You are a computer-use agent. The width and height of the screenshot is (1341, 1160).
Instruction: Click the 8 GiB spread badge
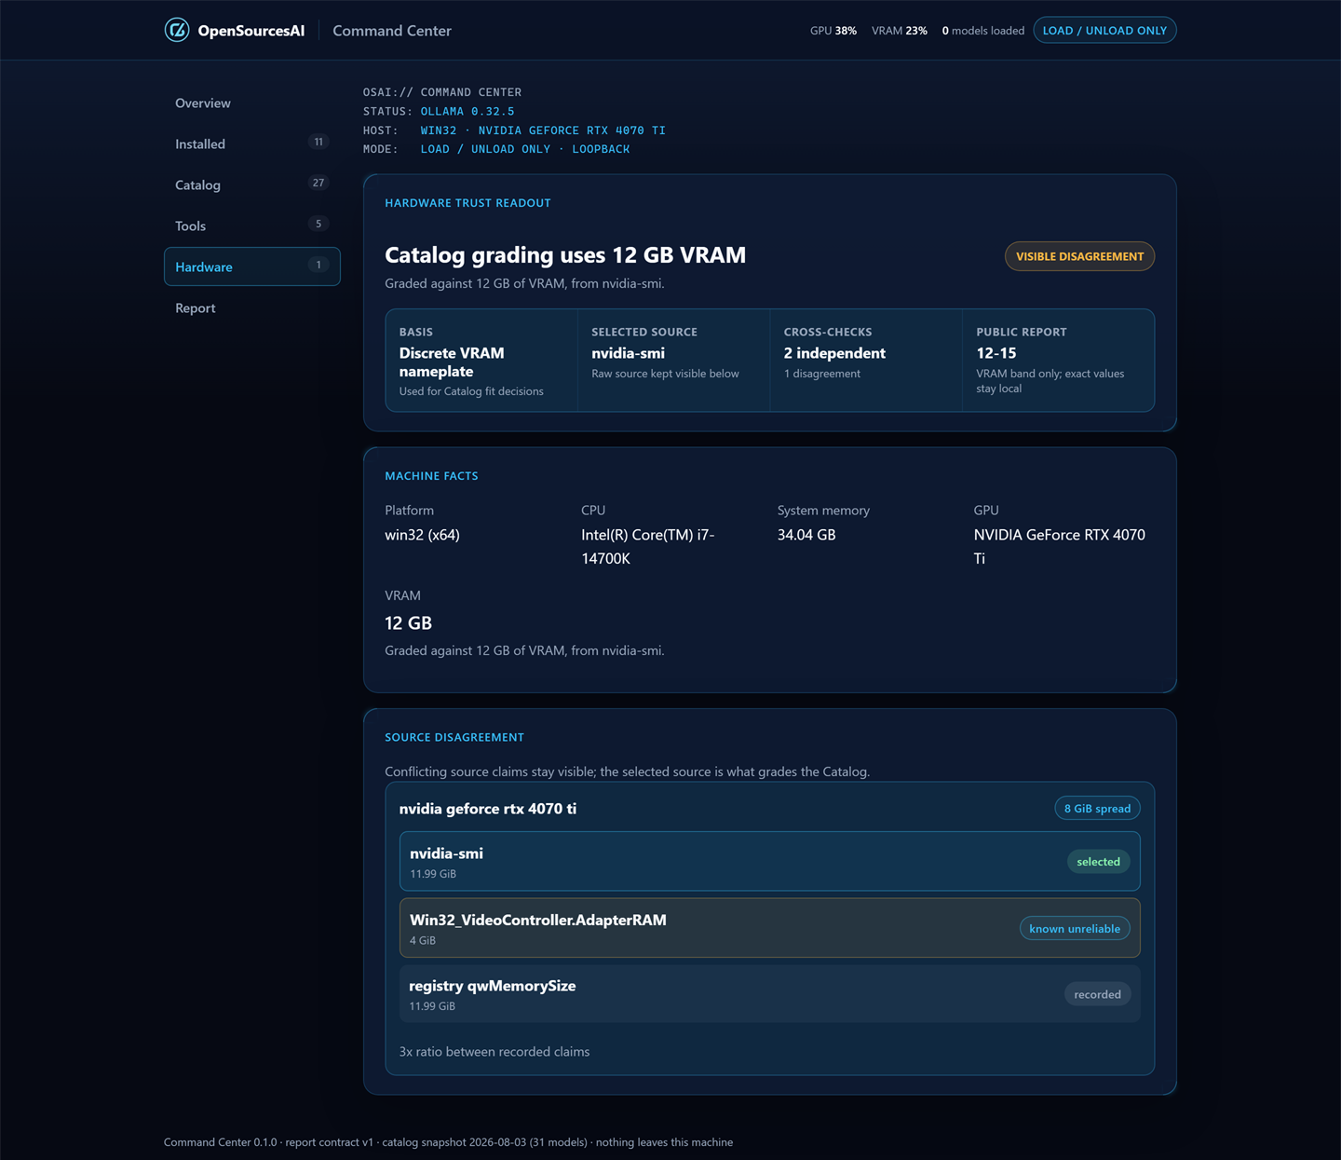(x=1097, y=809)
